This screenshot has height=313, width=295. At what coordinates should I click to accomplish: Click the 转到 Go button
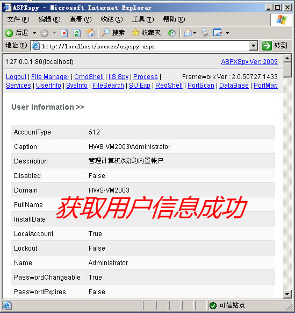click(275, 46)
